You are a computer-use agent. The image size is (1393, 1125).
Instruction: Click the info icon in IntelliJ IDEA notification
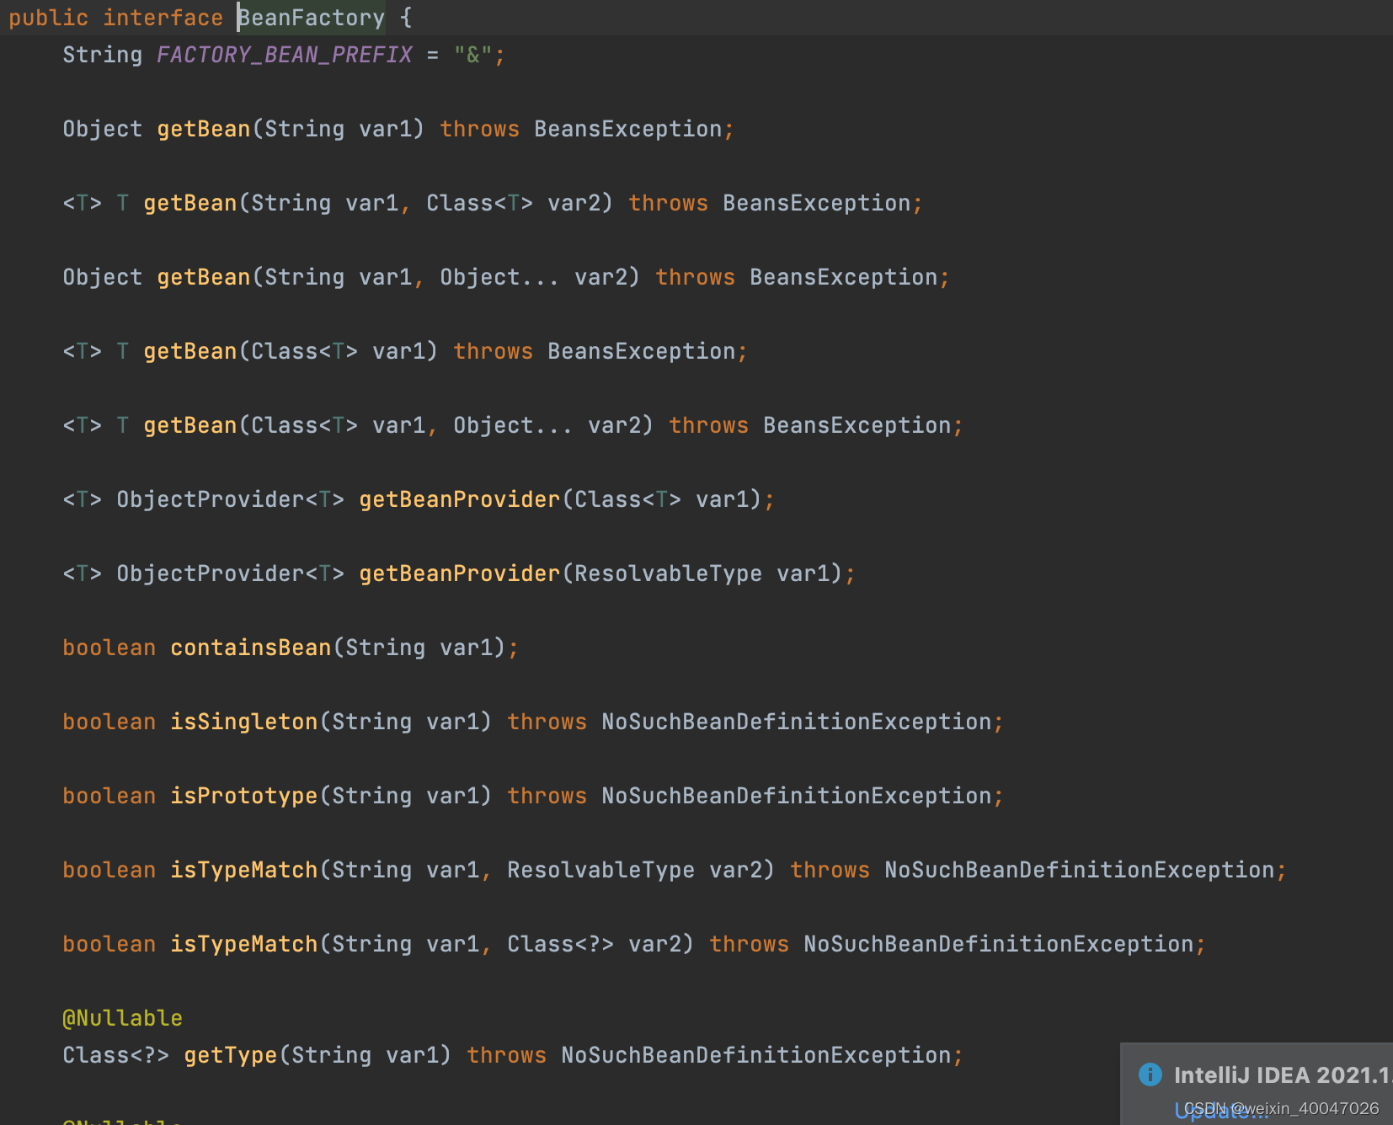[x=1150, y=1074]
